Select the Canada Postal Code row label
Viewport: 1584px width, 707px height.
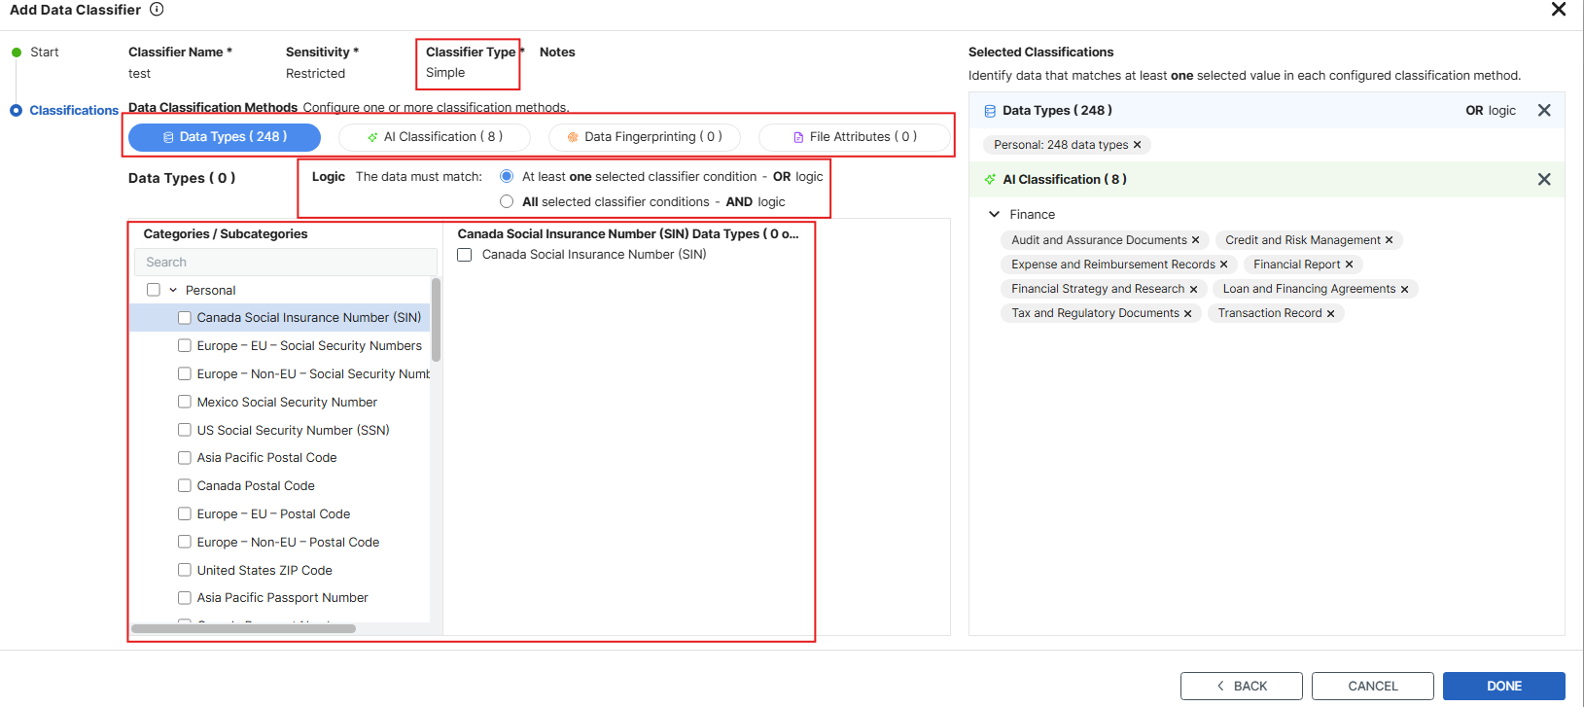[x=256, y=486]
